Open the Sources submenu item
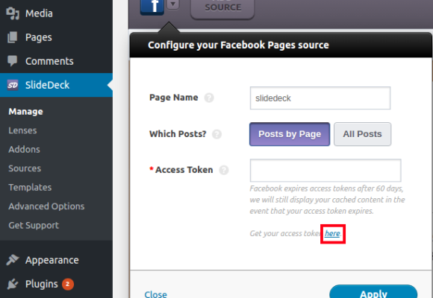The width and height of the screenshot is (433, 298). [25, 168]
